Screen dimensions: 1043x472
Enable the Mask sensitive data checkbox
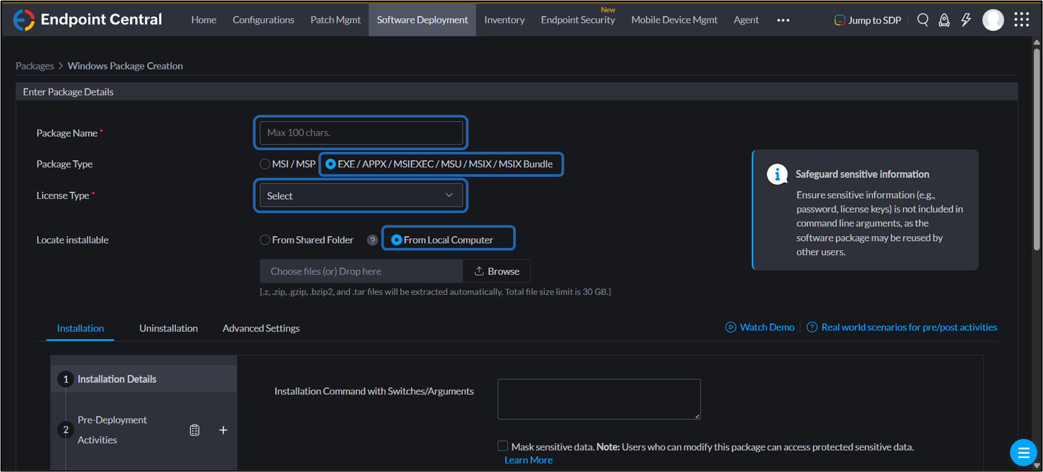503,446
